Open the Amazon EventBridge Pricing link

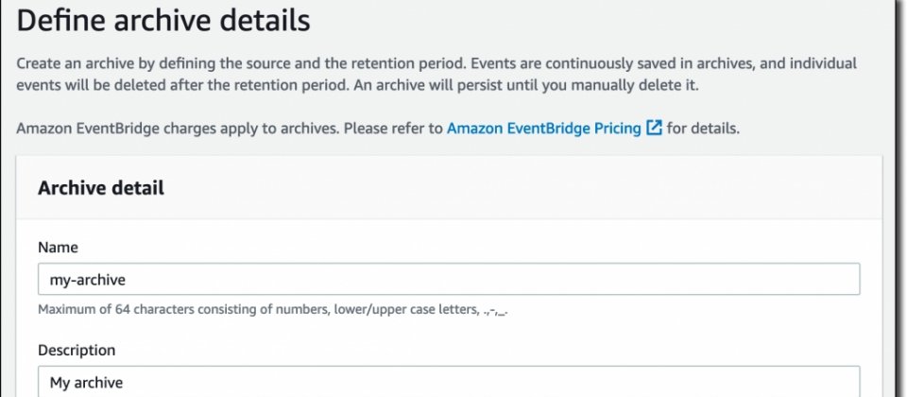[544, 128]
